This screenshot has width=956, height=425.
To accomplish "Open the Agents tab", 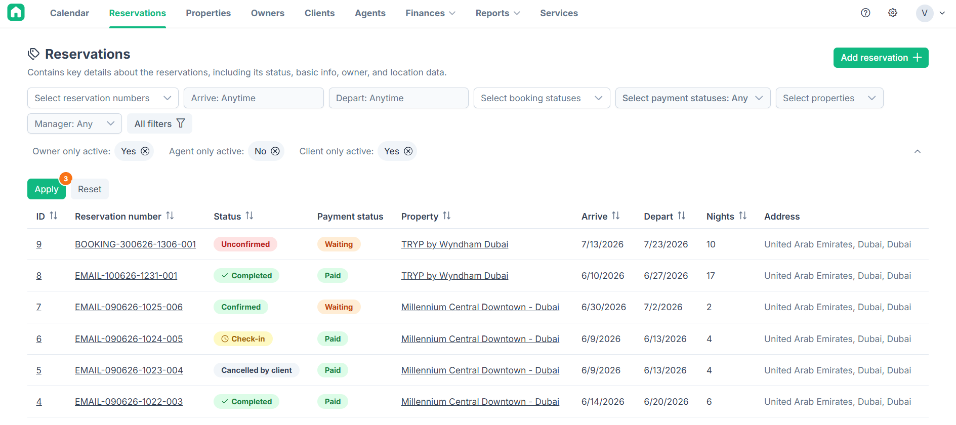I will coord(370,13).
